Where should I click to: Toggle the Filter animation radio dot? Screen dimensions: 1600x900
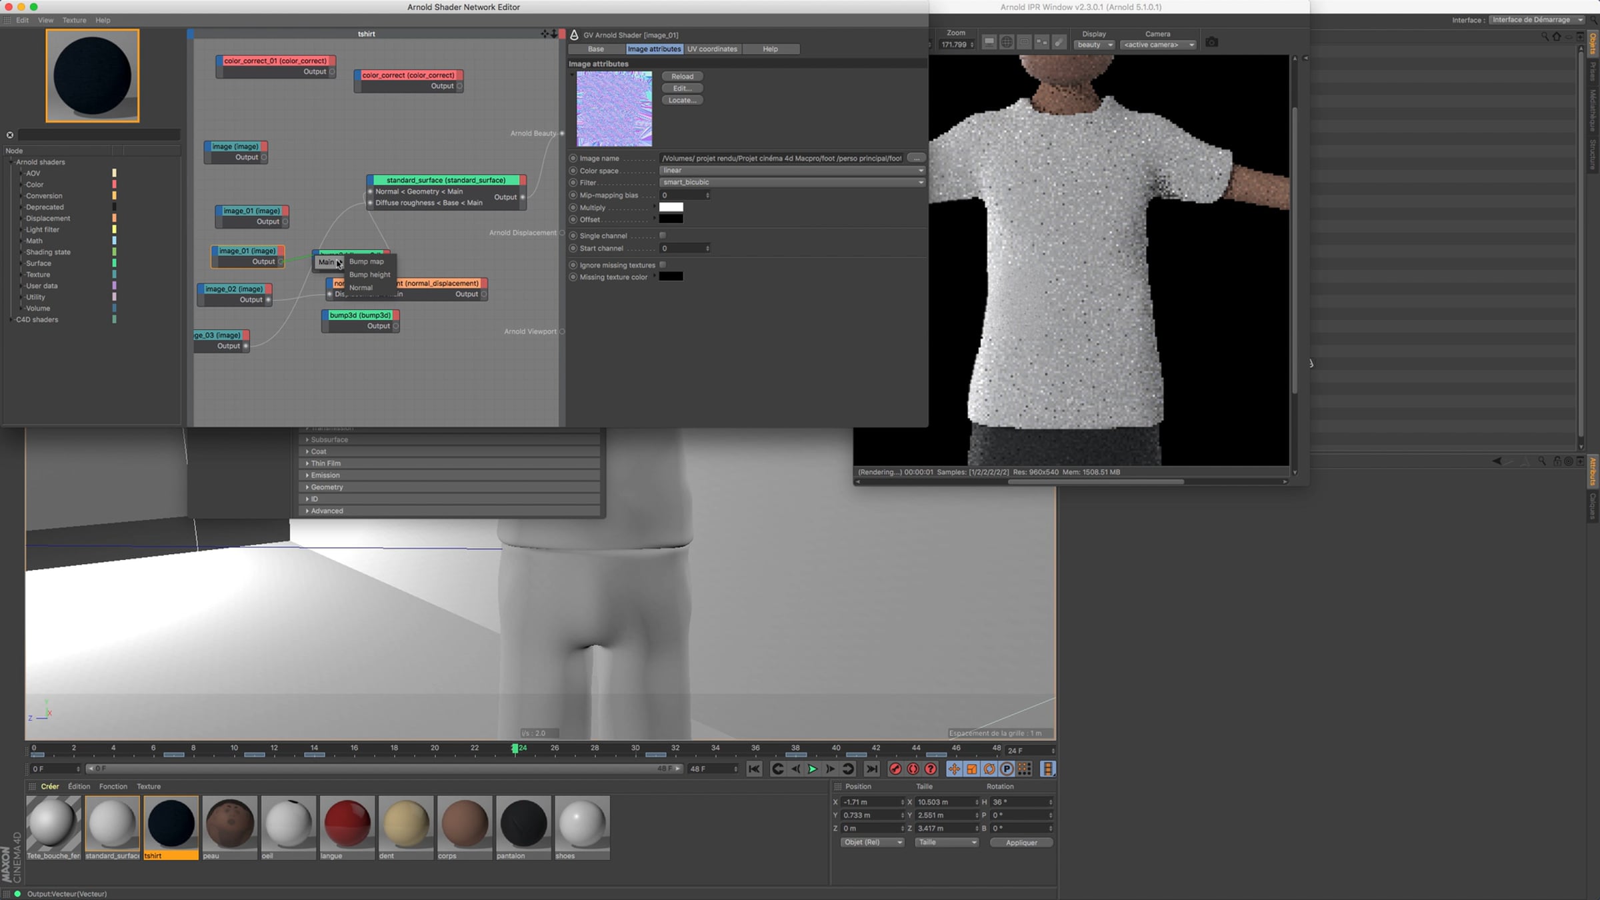(573, 183)
